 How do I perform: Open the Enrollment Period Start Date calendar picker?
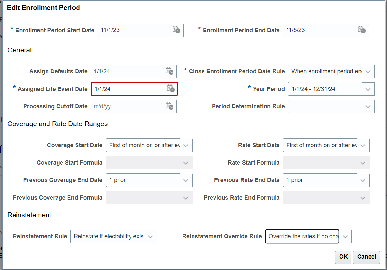point(177,30)
